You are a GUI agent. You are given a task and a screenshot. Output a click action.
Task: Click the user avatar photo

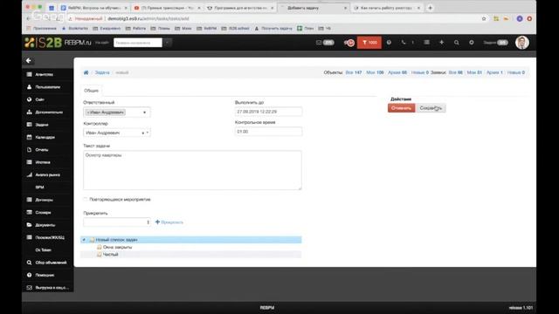(522, 43)
